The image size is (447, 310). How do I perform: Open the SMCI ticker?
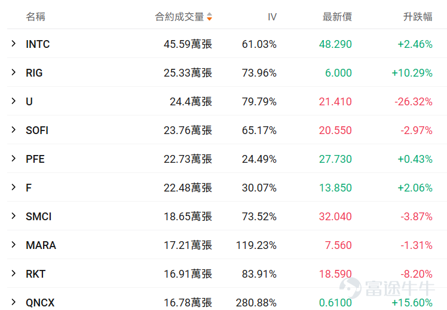point(38,217)
